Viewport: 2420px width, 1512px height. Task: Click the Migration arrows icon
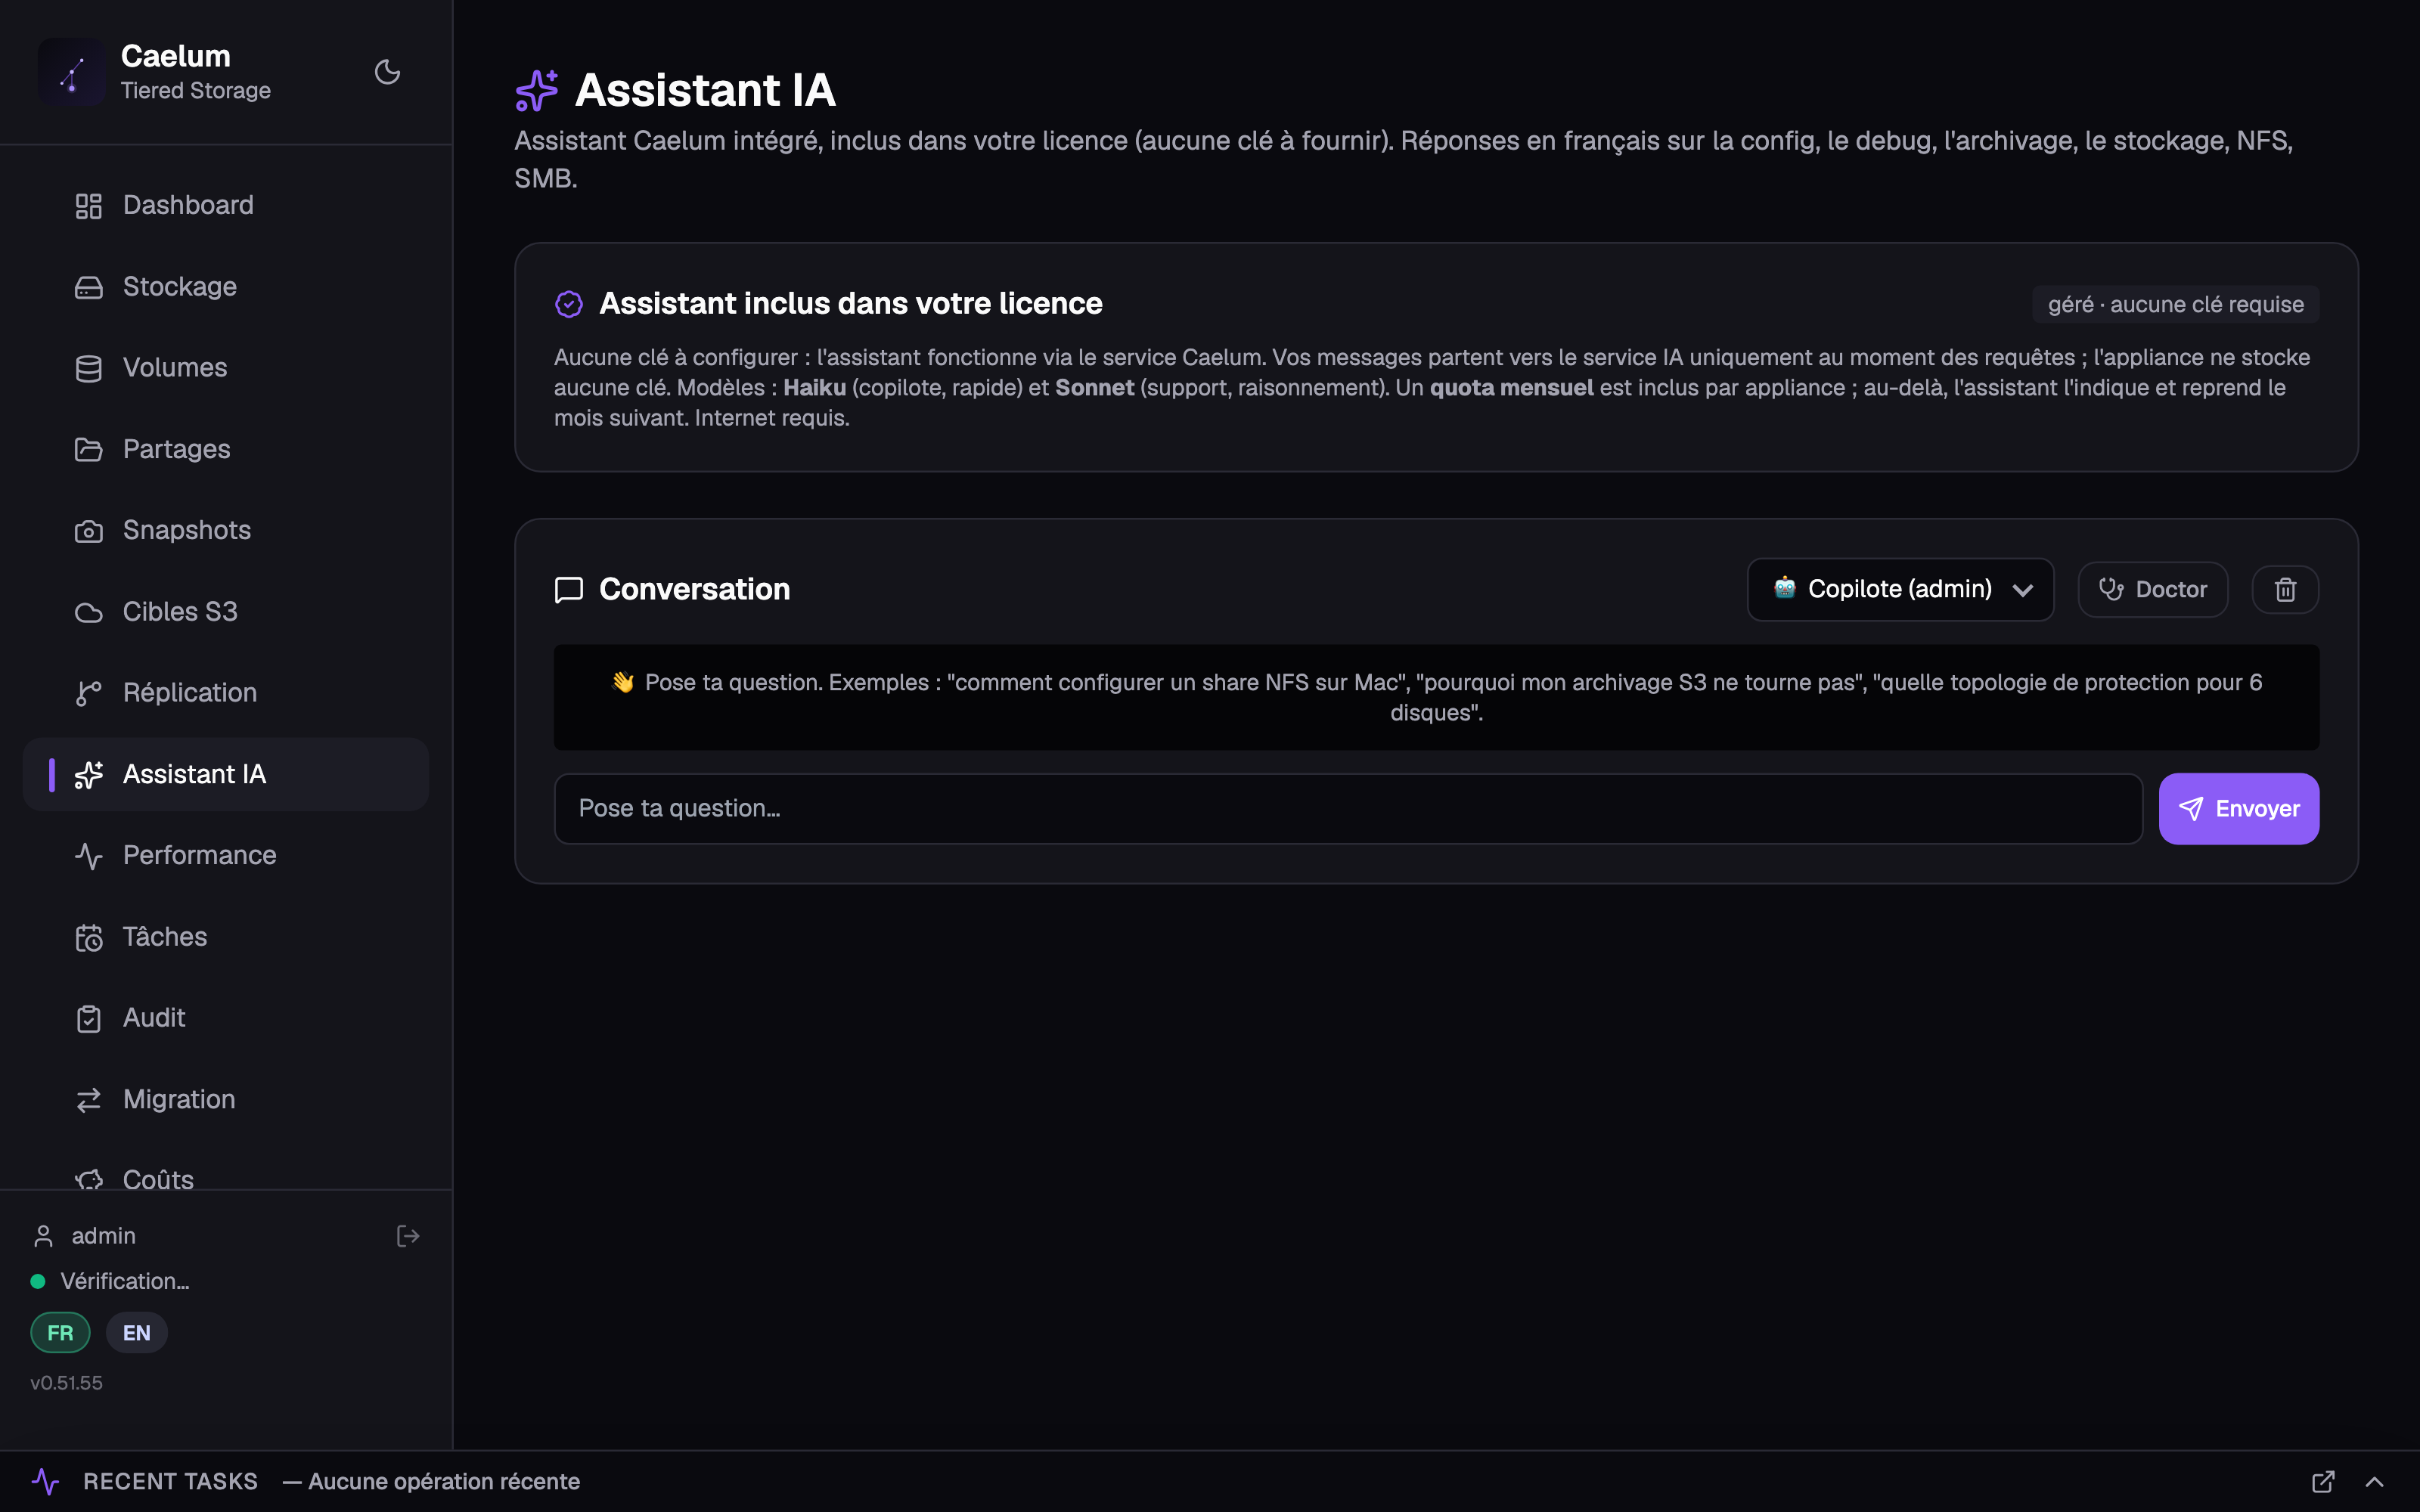[x=89, y=1100]
